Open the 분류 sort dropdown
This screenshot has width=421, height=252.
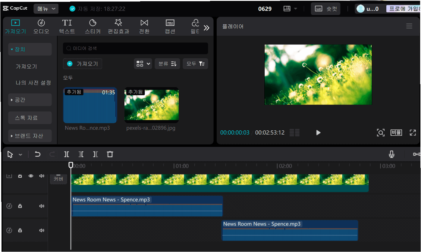[167, 64]
